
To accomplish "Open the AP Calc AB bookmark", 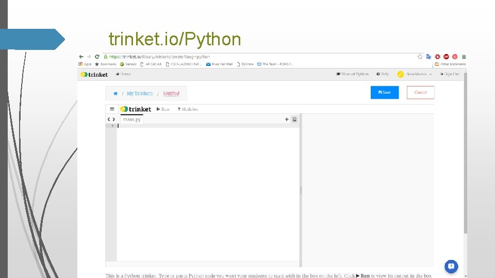I will (x=151, y=64).
